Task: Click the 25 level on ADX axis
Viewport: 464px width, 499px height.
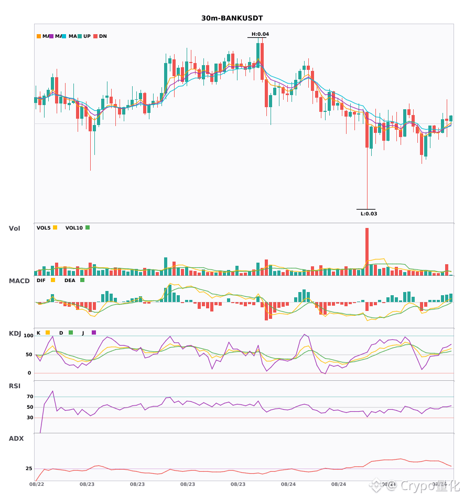Action: pos(29,469)
